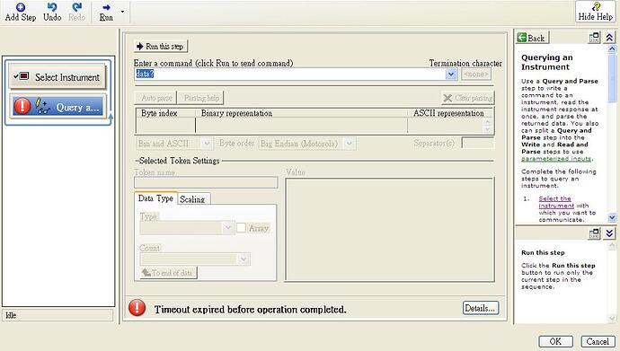The width and height of the screenshot is (620, 351).
Task: Click the error icon on Query step
Action: click(x=22, y=106)
